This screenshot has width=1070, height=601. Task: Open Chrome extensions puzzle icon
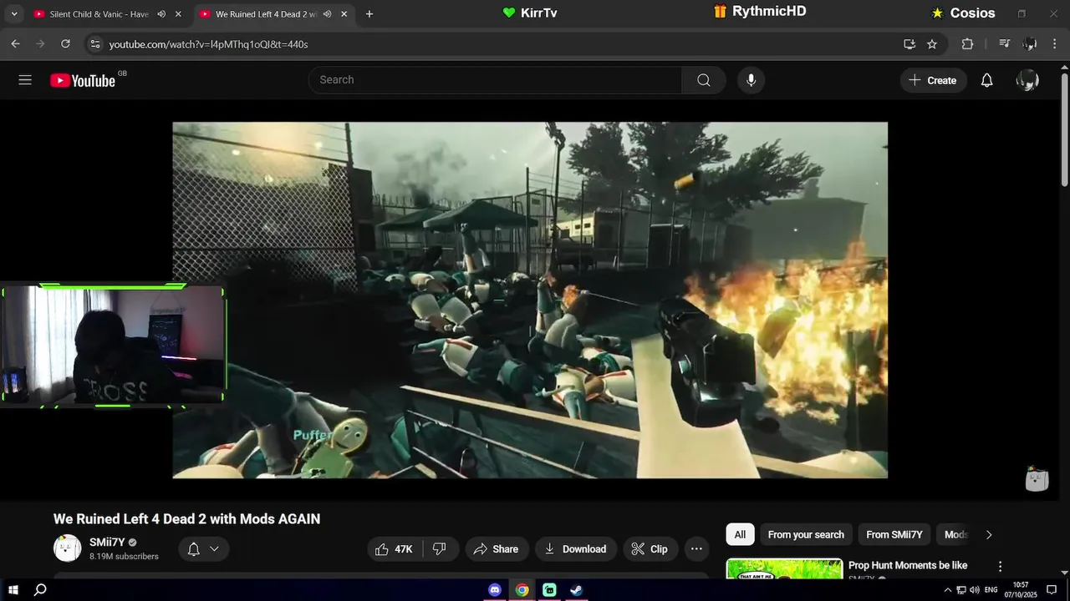tap(968, 44)
